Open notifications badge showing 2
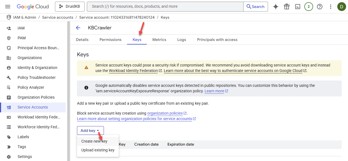Screen dimensions: 348x161 pyautogui.click(x=309, y=7)
